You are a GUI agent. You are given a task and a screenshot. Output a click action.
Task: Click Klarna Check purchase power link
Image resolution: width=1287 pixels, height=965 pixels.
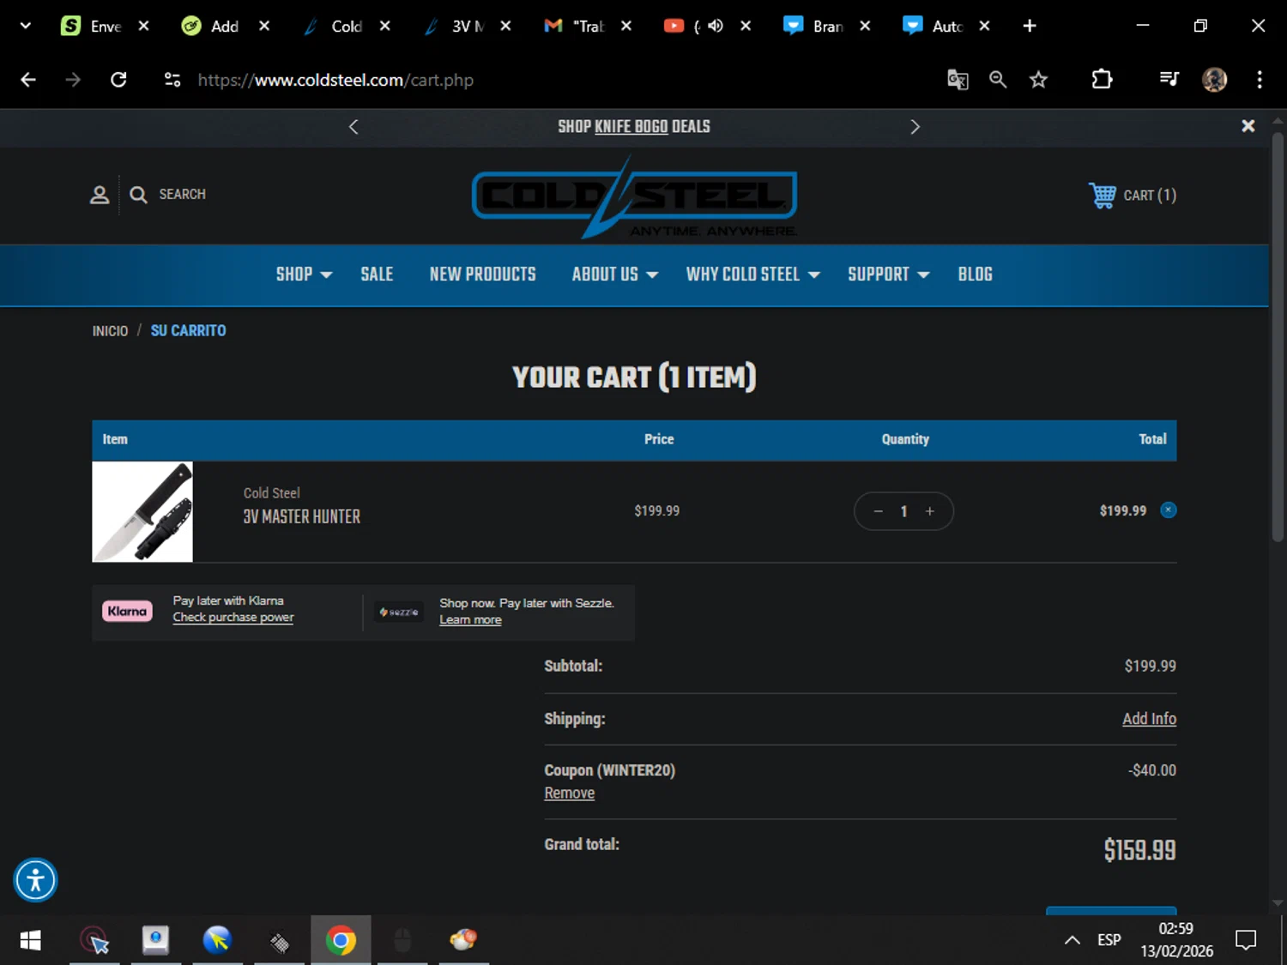[233, 618]
